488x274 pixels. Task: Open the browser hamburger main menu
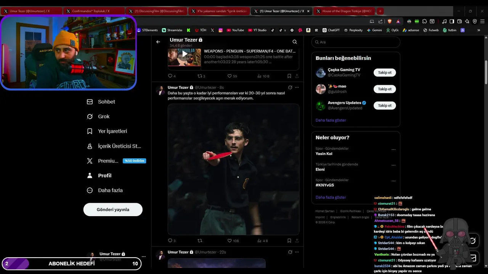[x=482, y=21]
